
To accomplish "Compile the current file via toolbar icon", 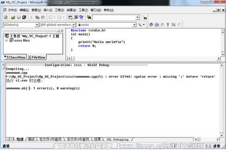I will tap(151, 25).
